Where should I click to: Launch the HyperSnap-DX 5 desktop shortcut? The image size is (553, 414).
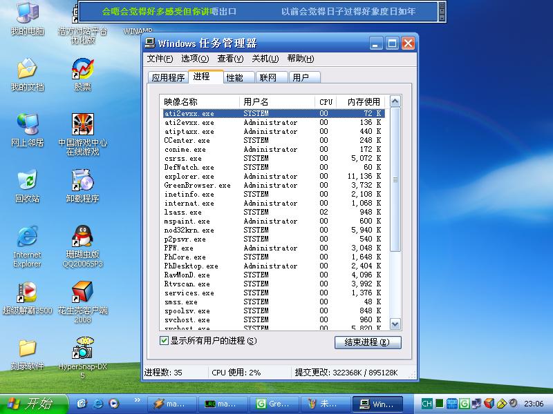83,348
